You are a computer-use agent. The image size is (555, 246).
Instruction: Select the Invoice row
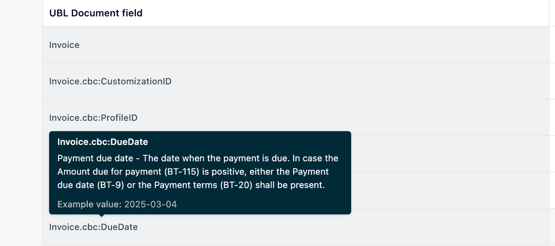click(x=64, y=45)
